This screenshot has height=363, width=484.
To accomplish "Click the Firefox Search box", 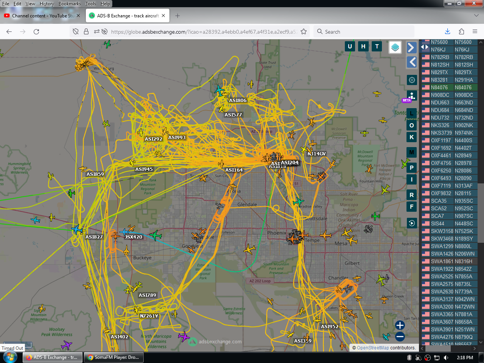I will [364, 32].
